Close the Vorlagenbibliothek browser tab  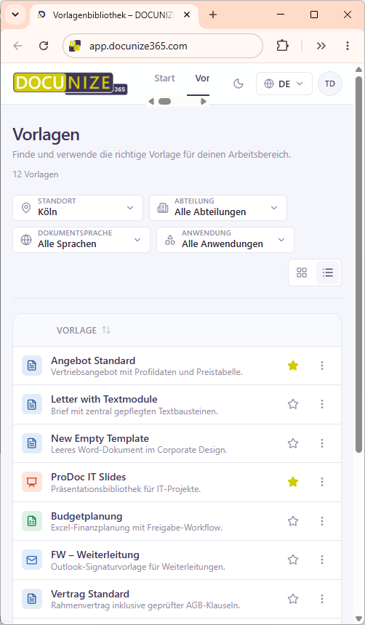click(187, 15)
